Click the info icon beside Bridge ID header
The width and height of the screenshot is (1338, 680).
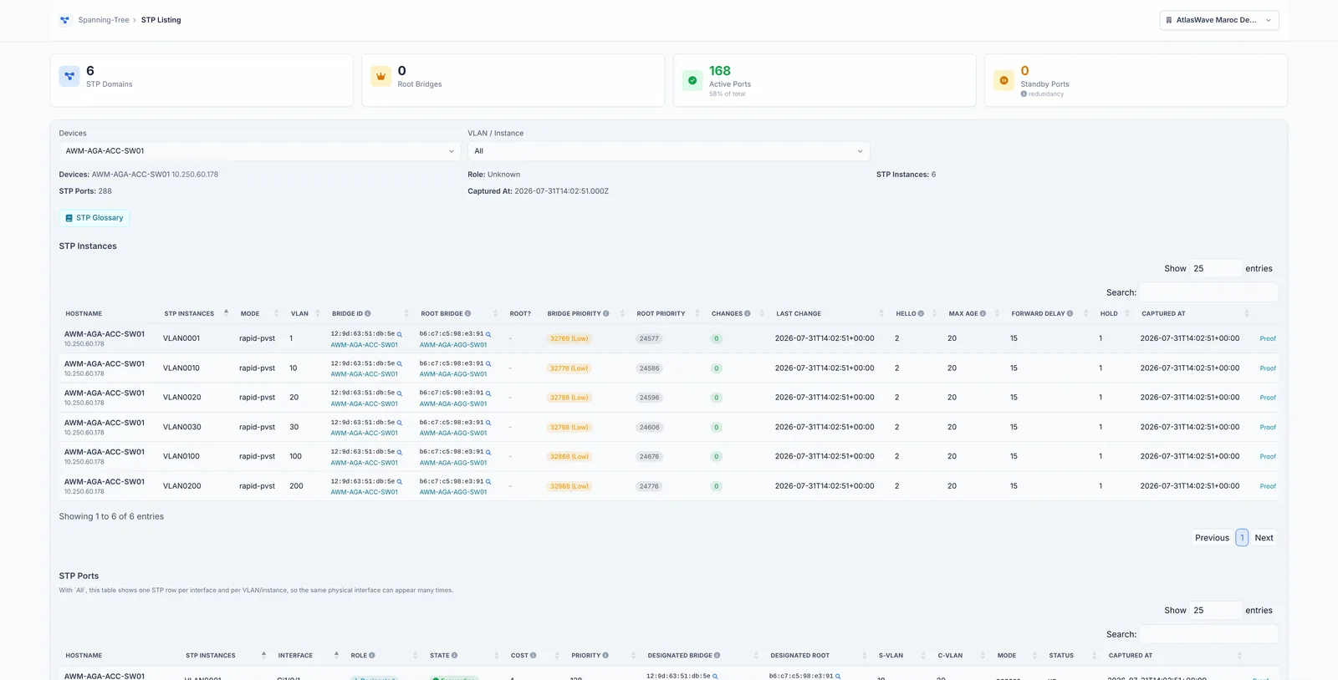[x=368, y=314]
